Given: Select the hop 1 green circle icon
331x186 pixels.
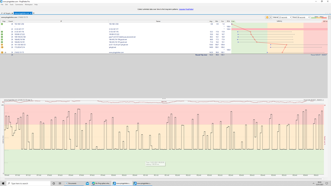Looking at the screenshot, I should (2, 24).
